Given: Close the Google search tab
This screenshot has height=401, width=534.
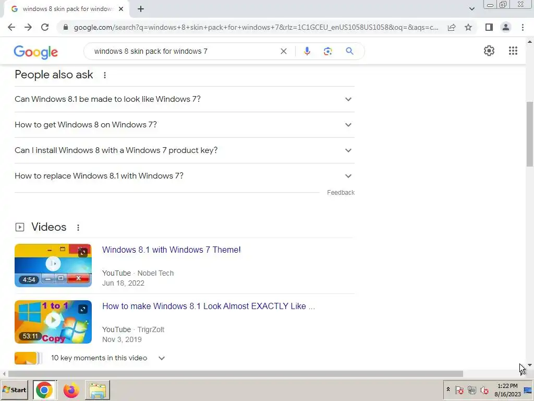Looking at the screenshot, I should point(121,9).
